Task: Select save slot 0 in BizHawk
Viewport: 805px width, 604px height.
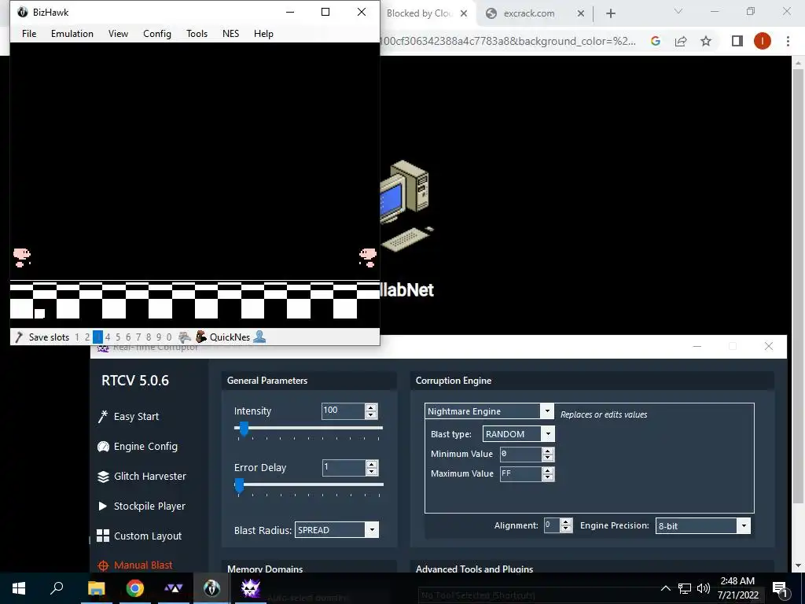Action: (x=169, y=337)
